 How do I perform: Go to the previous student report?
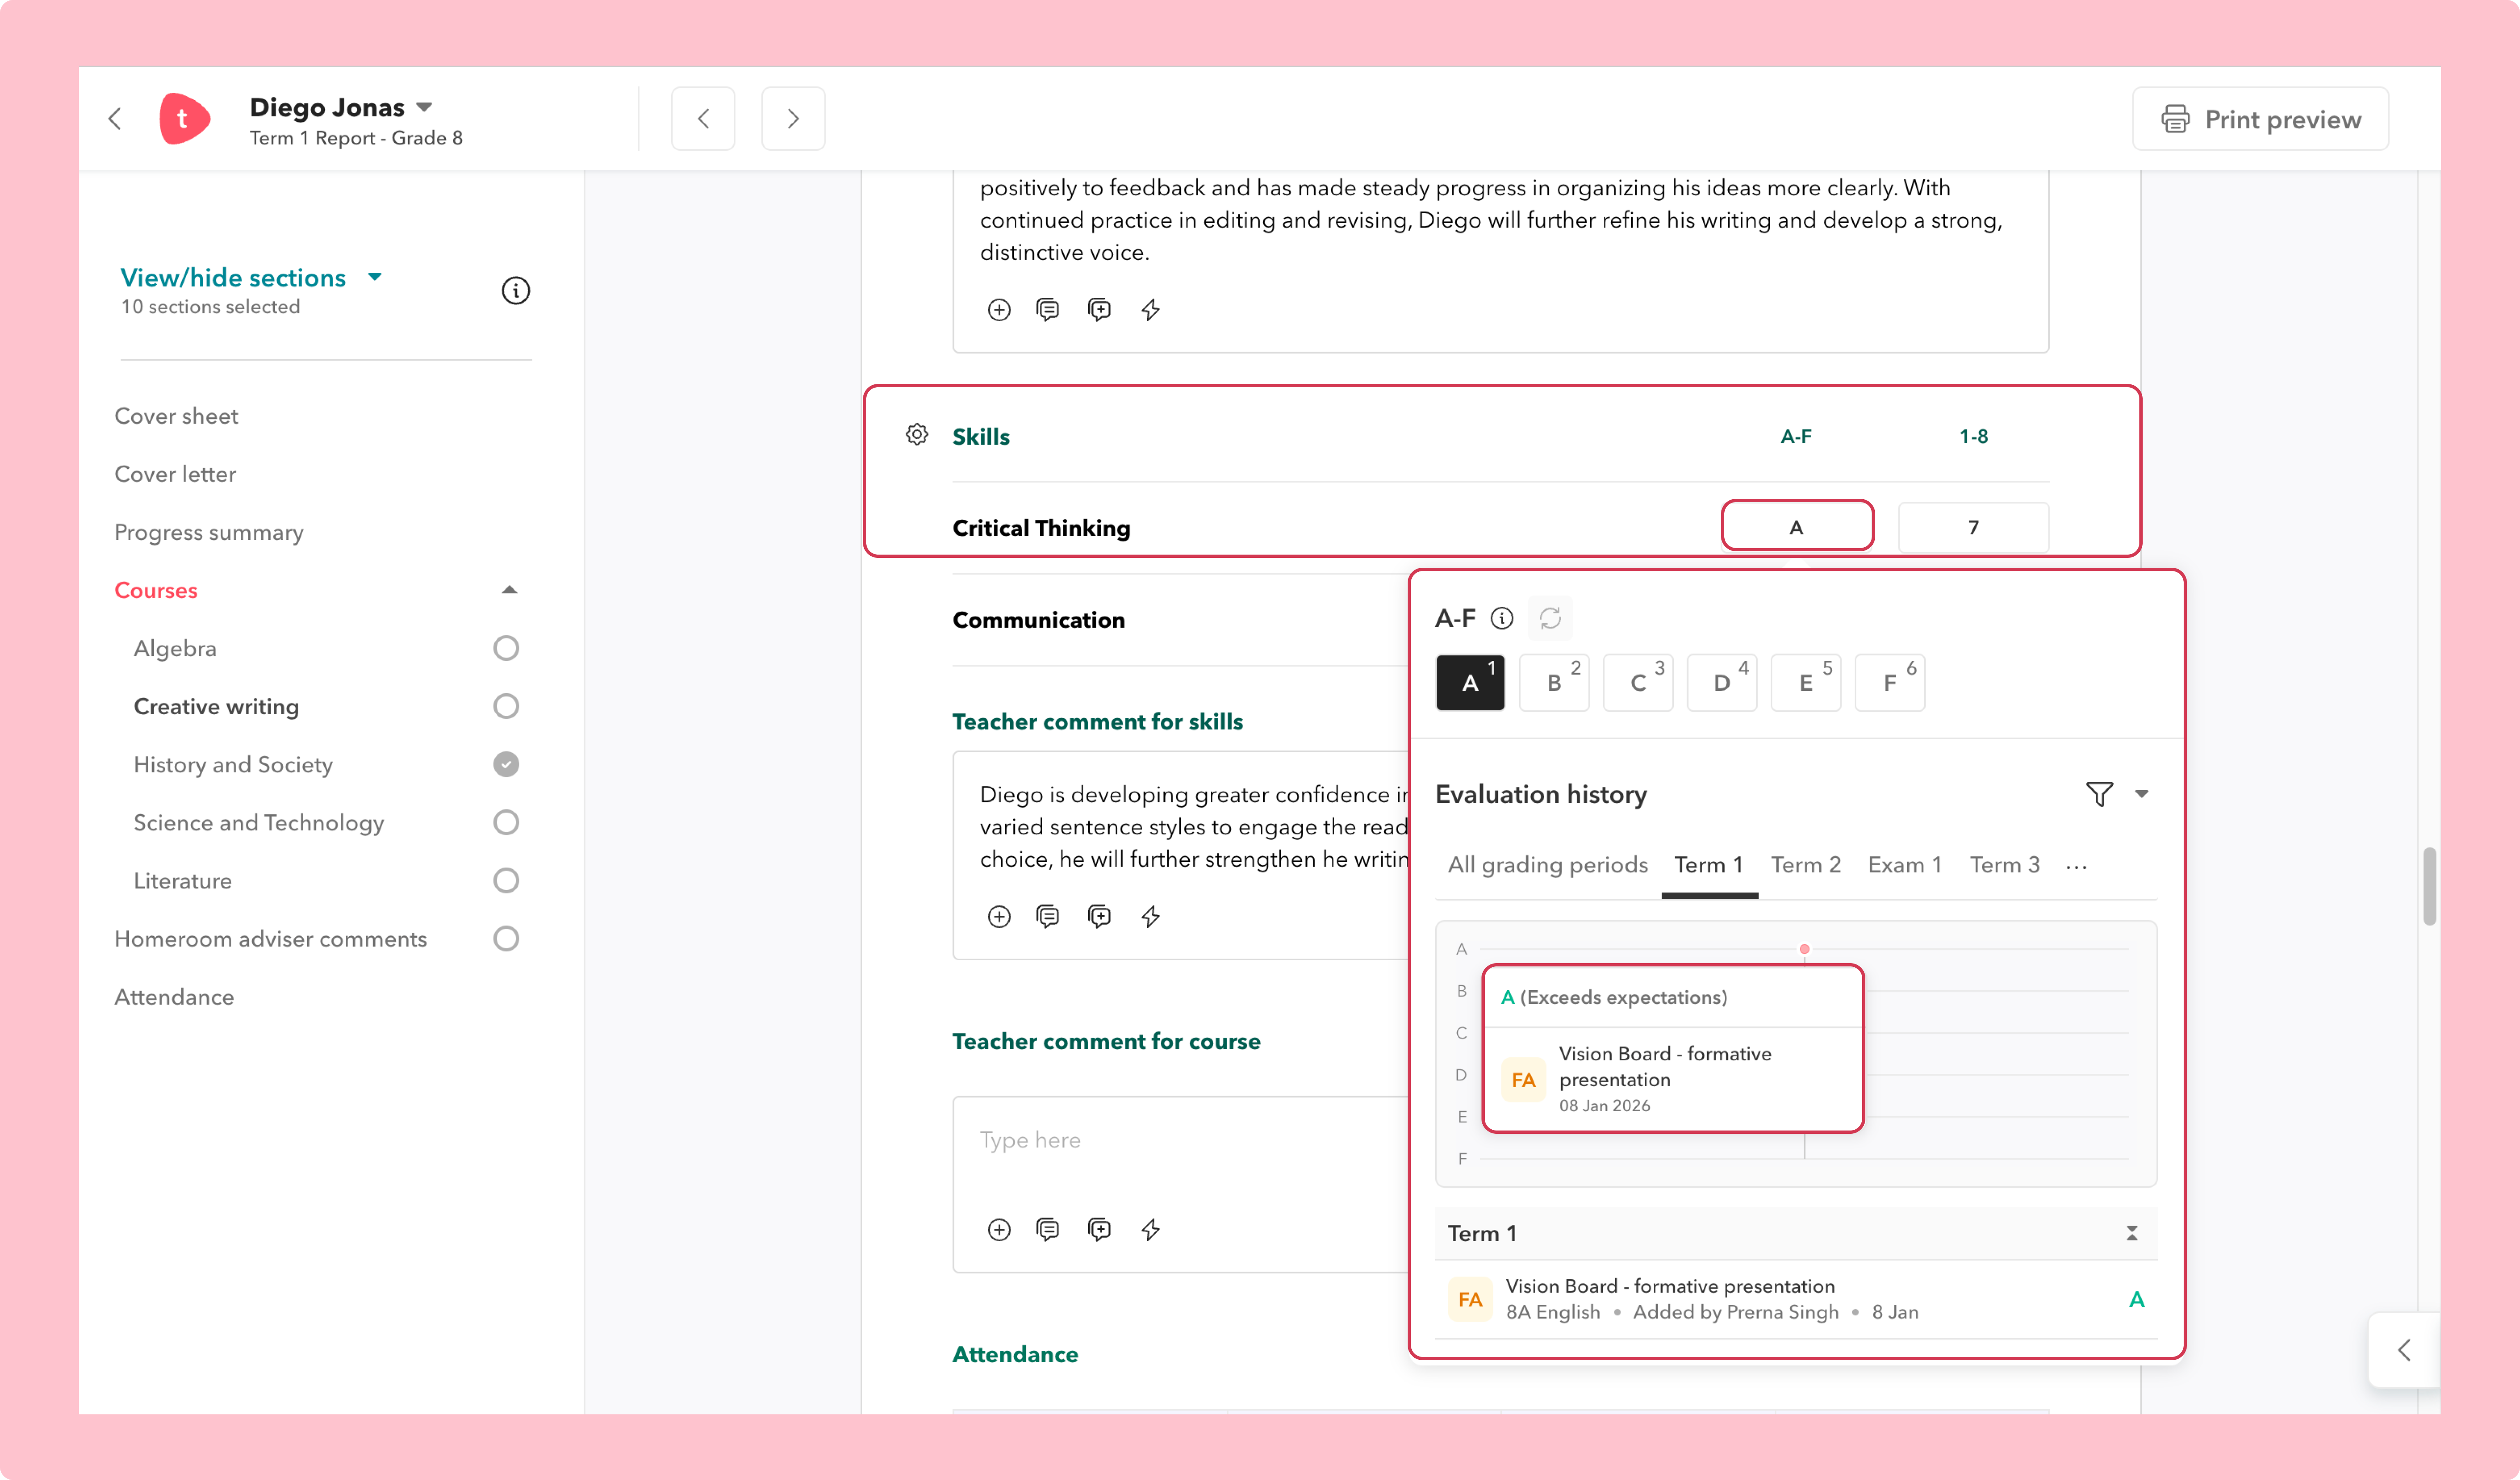point(703,119)
